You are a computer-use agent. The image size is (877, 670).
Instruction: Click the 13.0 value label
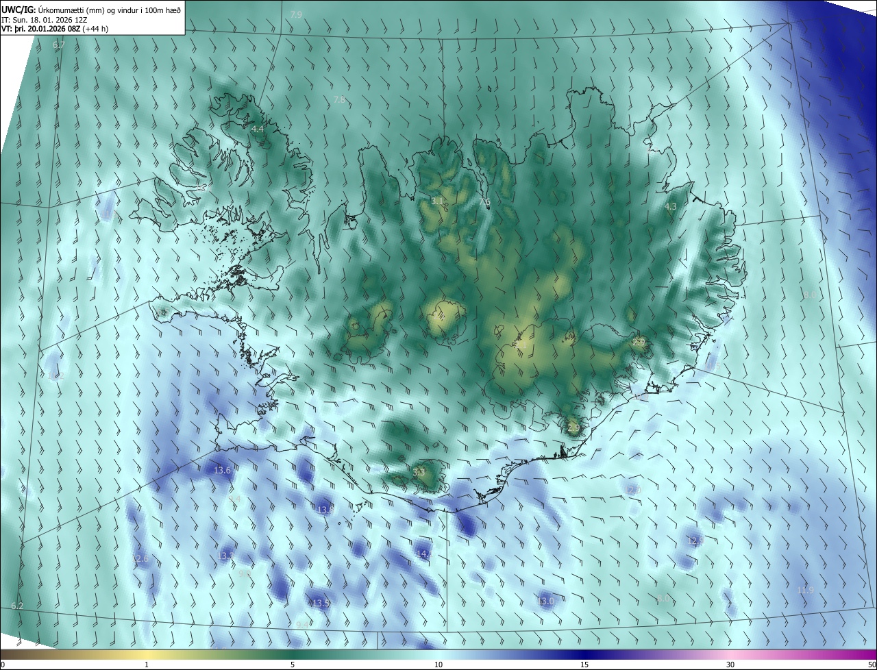coord(545,601)
